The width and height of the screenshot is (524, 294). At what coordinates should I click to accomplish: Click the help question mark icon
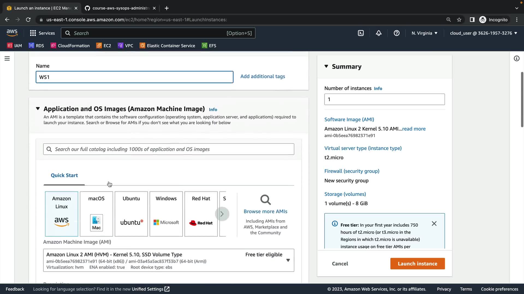tap(397, 33)
